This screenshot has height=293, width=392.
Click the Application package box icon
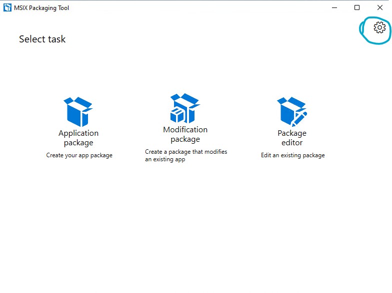pyautogui.click(x=78, y=112)
